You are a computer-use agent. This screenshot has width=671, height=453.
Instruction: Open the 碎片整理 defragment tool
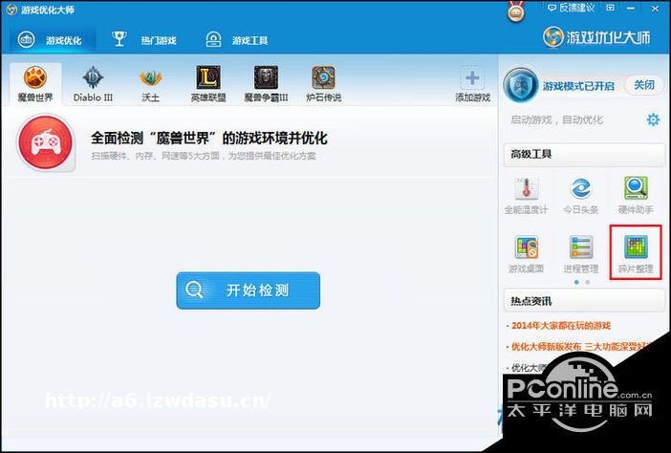[x=636, y=250]
